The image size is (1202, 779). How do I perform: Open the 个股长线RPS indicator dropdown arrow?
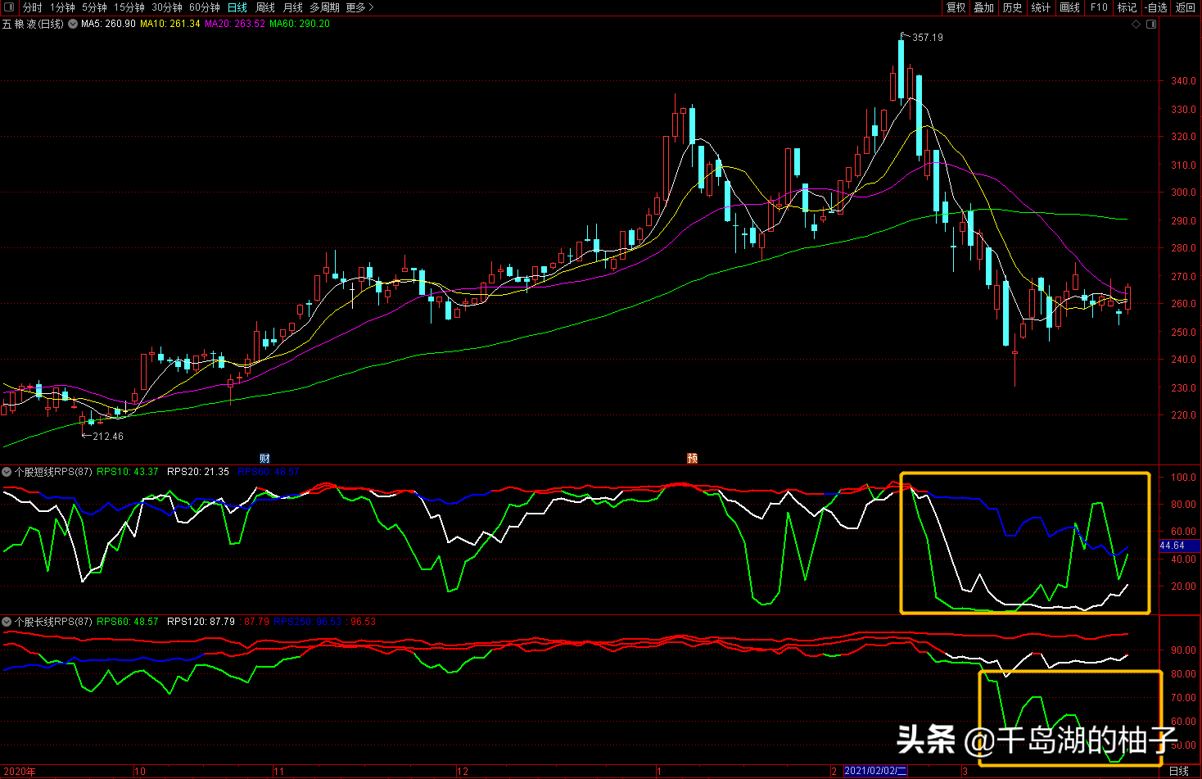7,622
